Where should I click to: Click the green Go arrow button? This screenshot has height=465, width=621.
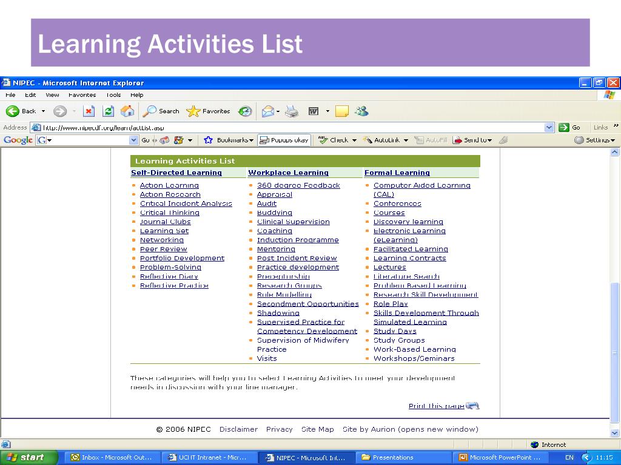(564, 127)
